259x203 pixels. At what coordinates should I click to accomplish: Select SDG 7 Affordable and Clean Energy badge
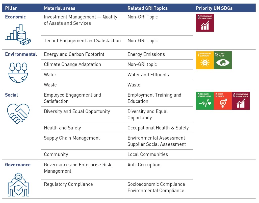tap(205, 60)
